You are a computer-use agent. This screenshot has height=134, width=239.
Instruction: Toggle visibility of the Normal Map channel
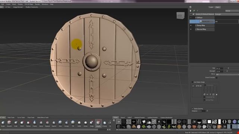pos(191,29)
